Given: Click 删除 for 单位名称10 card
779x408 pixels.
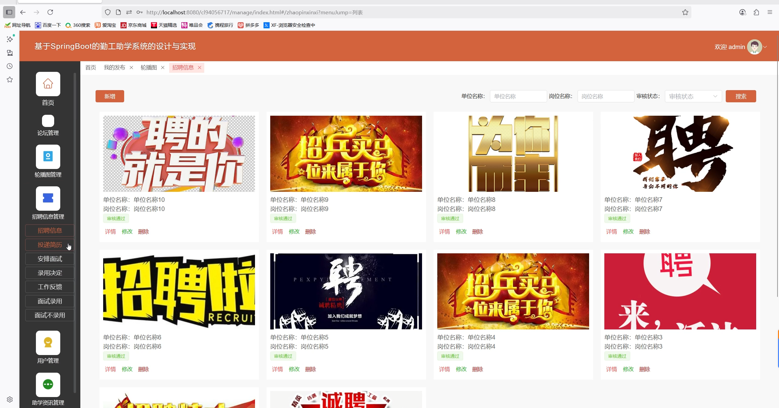Looking at the screenshot, I should click(x=143, y=232).
